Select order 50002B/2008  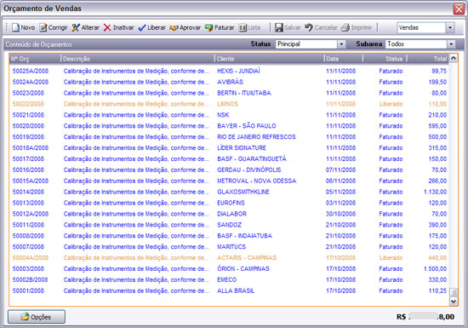[30, 279]
